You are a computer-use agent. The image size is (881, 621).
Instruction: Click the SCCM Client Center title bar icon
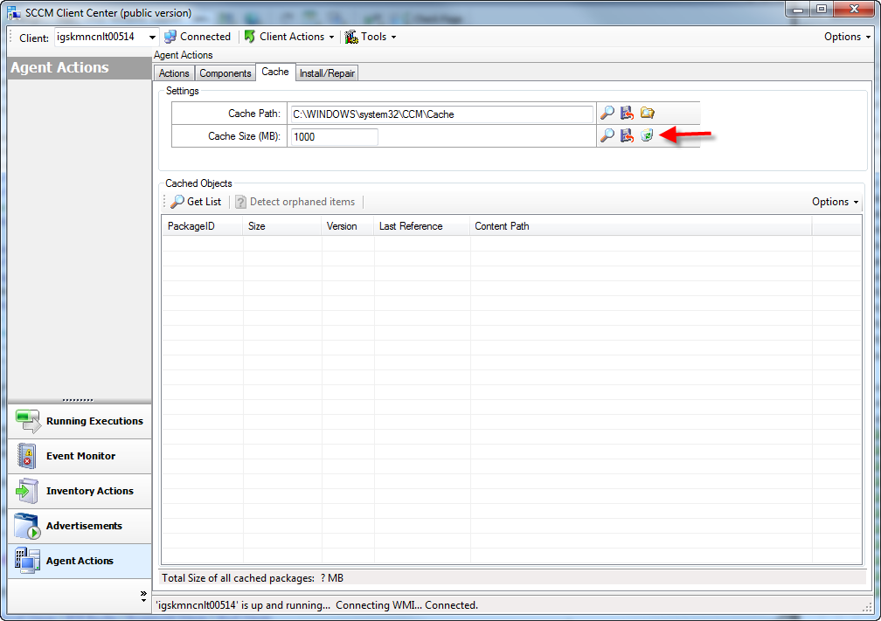coord(14,12)
